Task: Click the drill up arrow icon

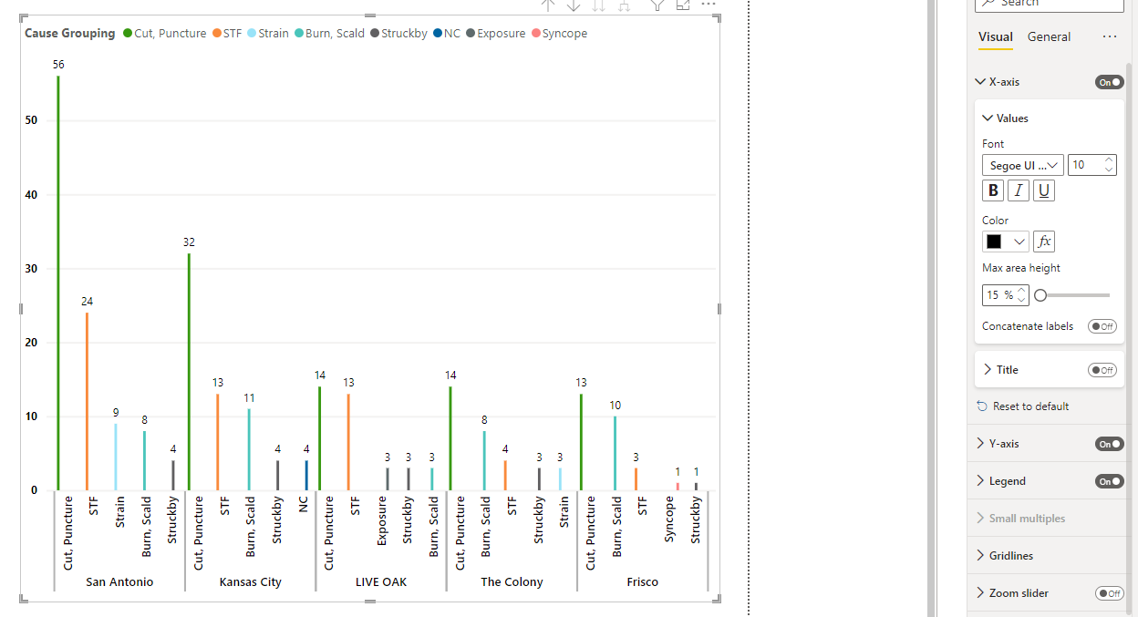Action: click(x=547, y=5)
